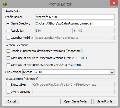Allow use of old Alpha Minecraft versions

coord(8,65)
